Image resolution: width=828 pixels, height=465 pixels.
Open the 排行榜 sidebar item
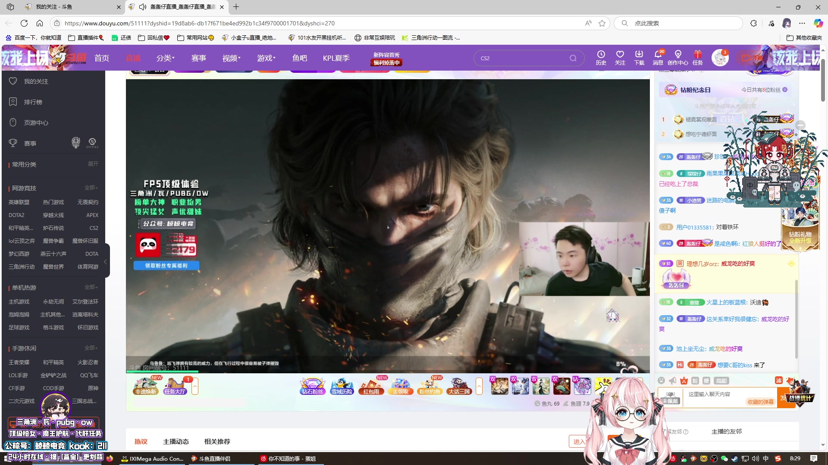pyautogui.click(x=33, y=102)
